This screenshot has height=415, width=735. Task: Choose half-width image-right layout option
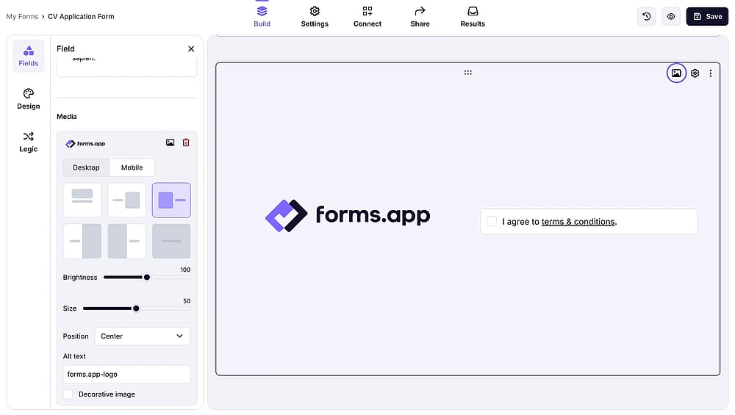pyautogui.click(x=82, y=241)
